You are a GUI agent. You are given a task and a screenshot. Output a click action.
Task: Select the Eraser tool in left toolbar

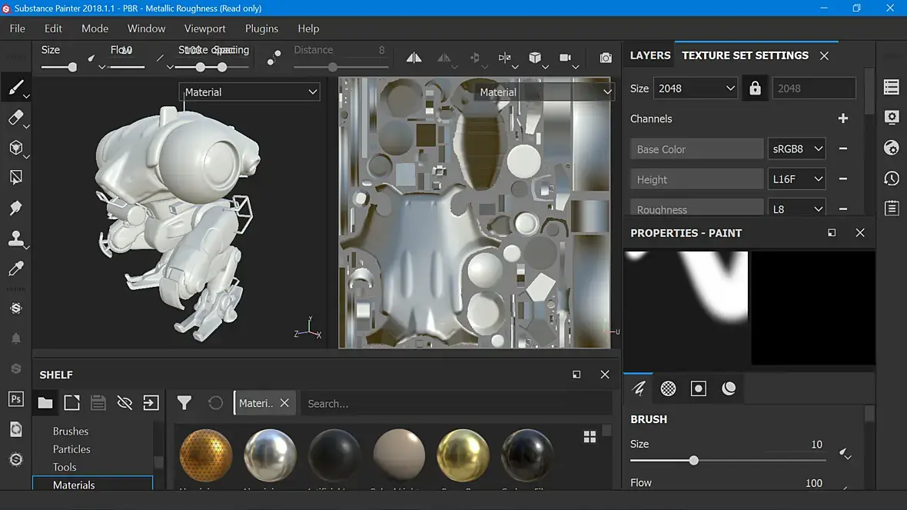coord(15,118)
